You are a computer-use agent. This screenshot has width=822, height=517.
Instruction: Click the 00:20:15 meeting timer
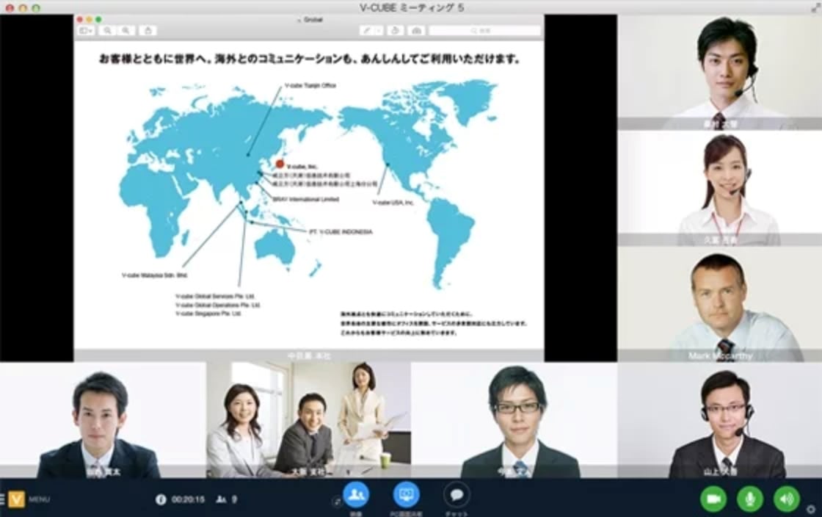[188, 499]
